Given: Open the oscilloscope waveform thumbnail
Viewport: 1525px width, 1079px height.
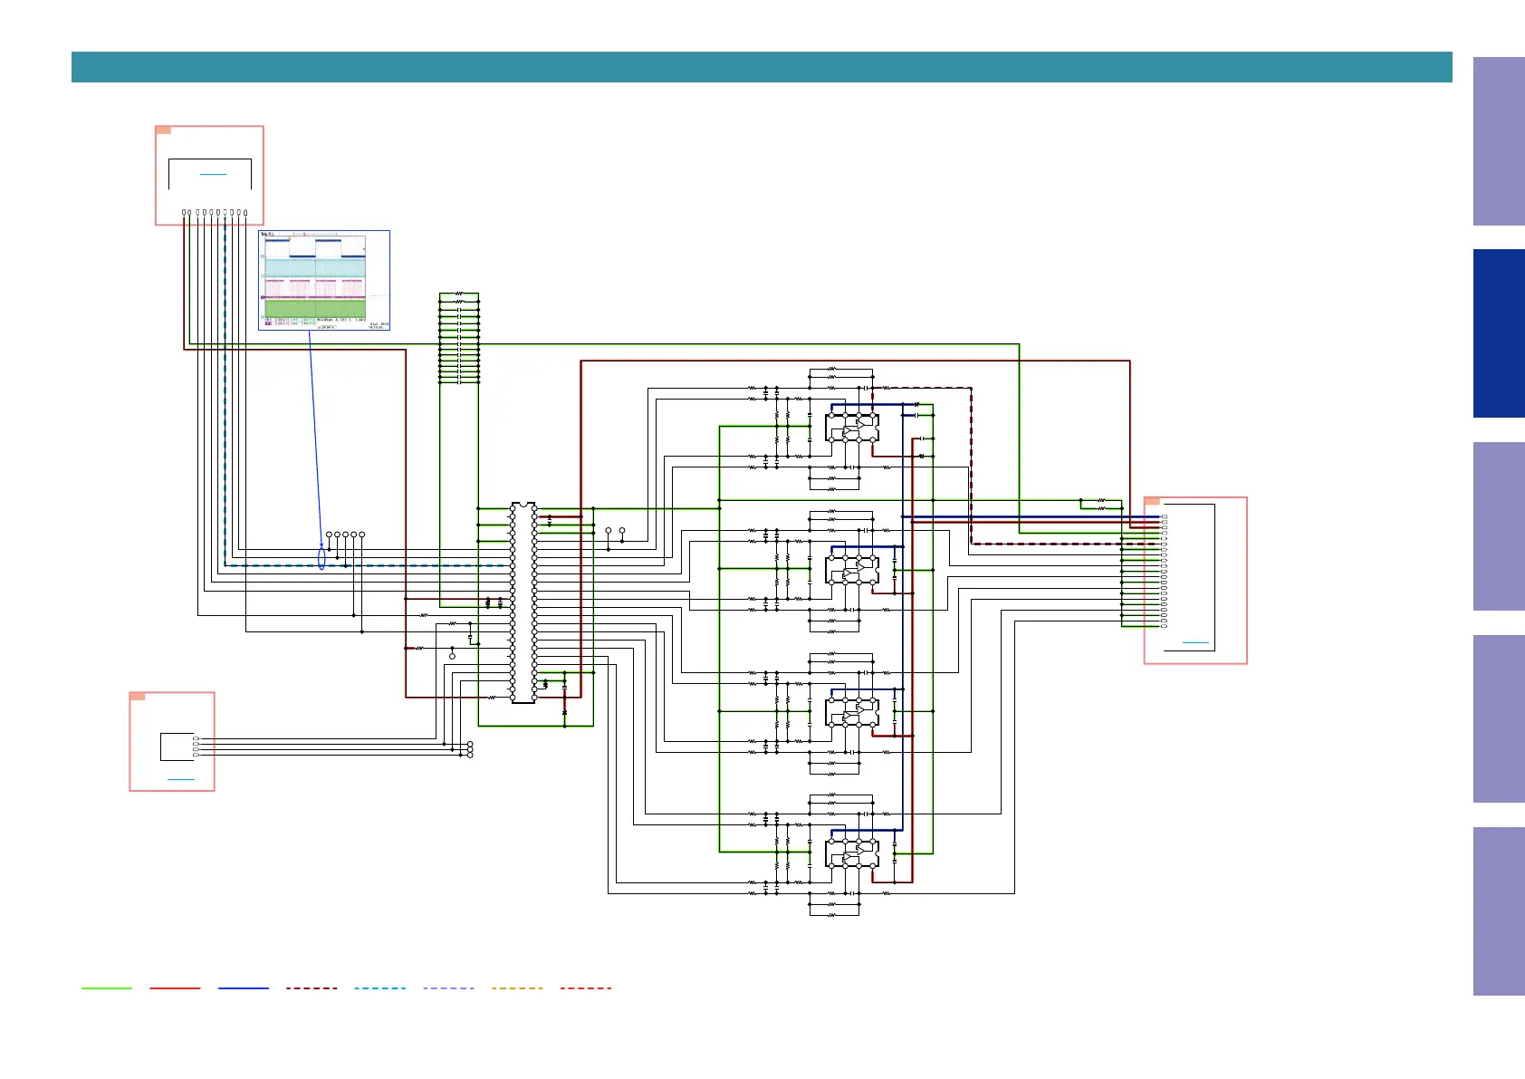Looking at the screenshot, I should pyautogui.click(x=324, y=280).
